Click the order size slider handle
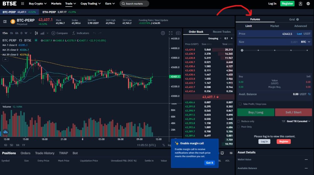Viewport: 314px width, 175px height. click(x=242, y=50)
